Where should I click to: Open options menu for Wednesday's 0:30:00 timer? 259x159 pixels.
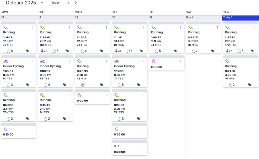pos(106,95)
